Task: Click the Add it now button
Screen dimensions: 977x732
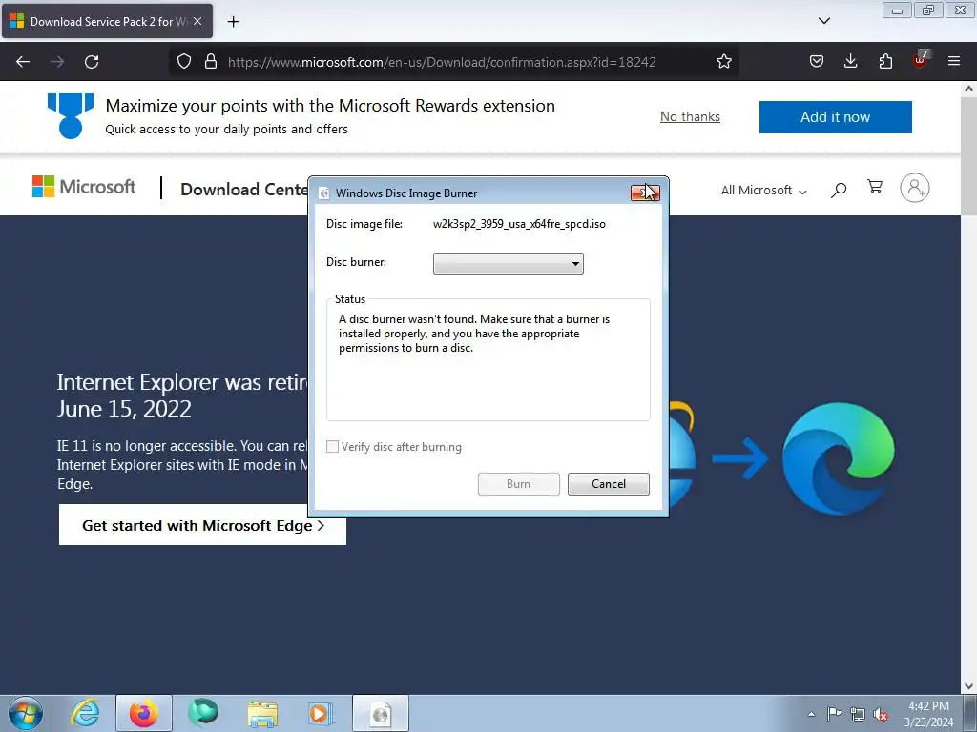Action: 835,117
